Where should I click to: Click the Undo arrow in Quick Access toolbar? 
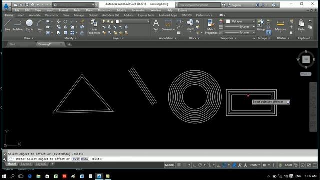(38, 5)
